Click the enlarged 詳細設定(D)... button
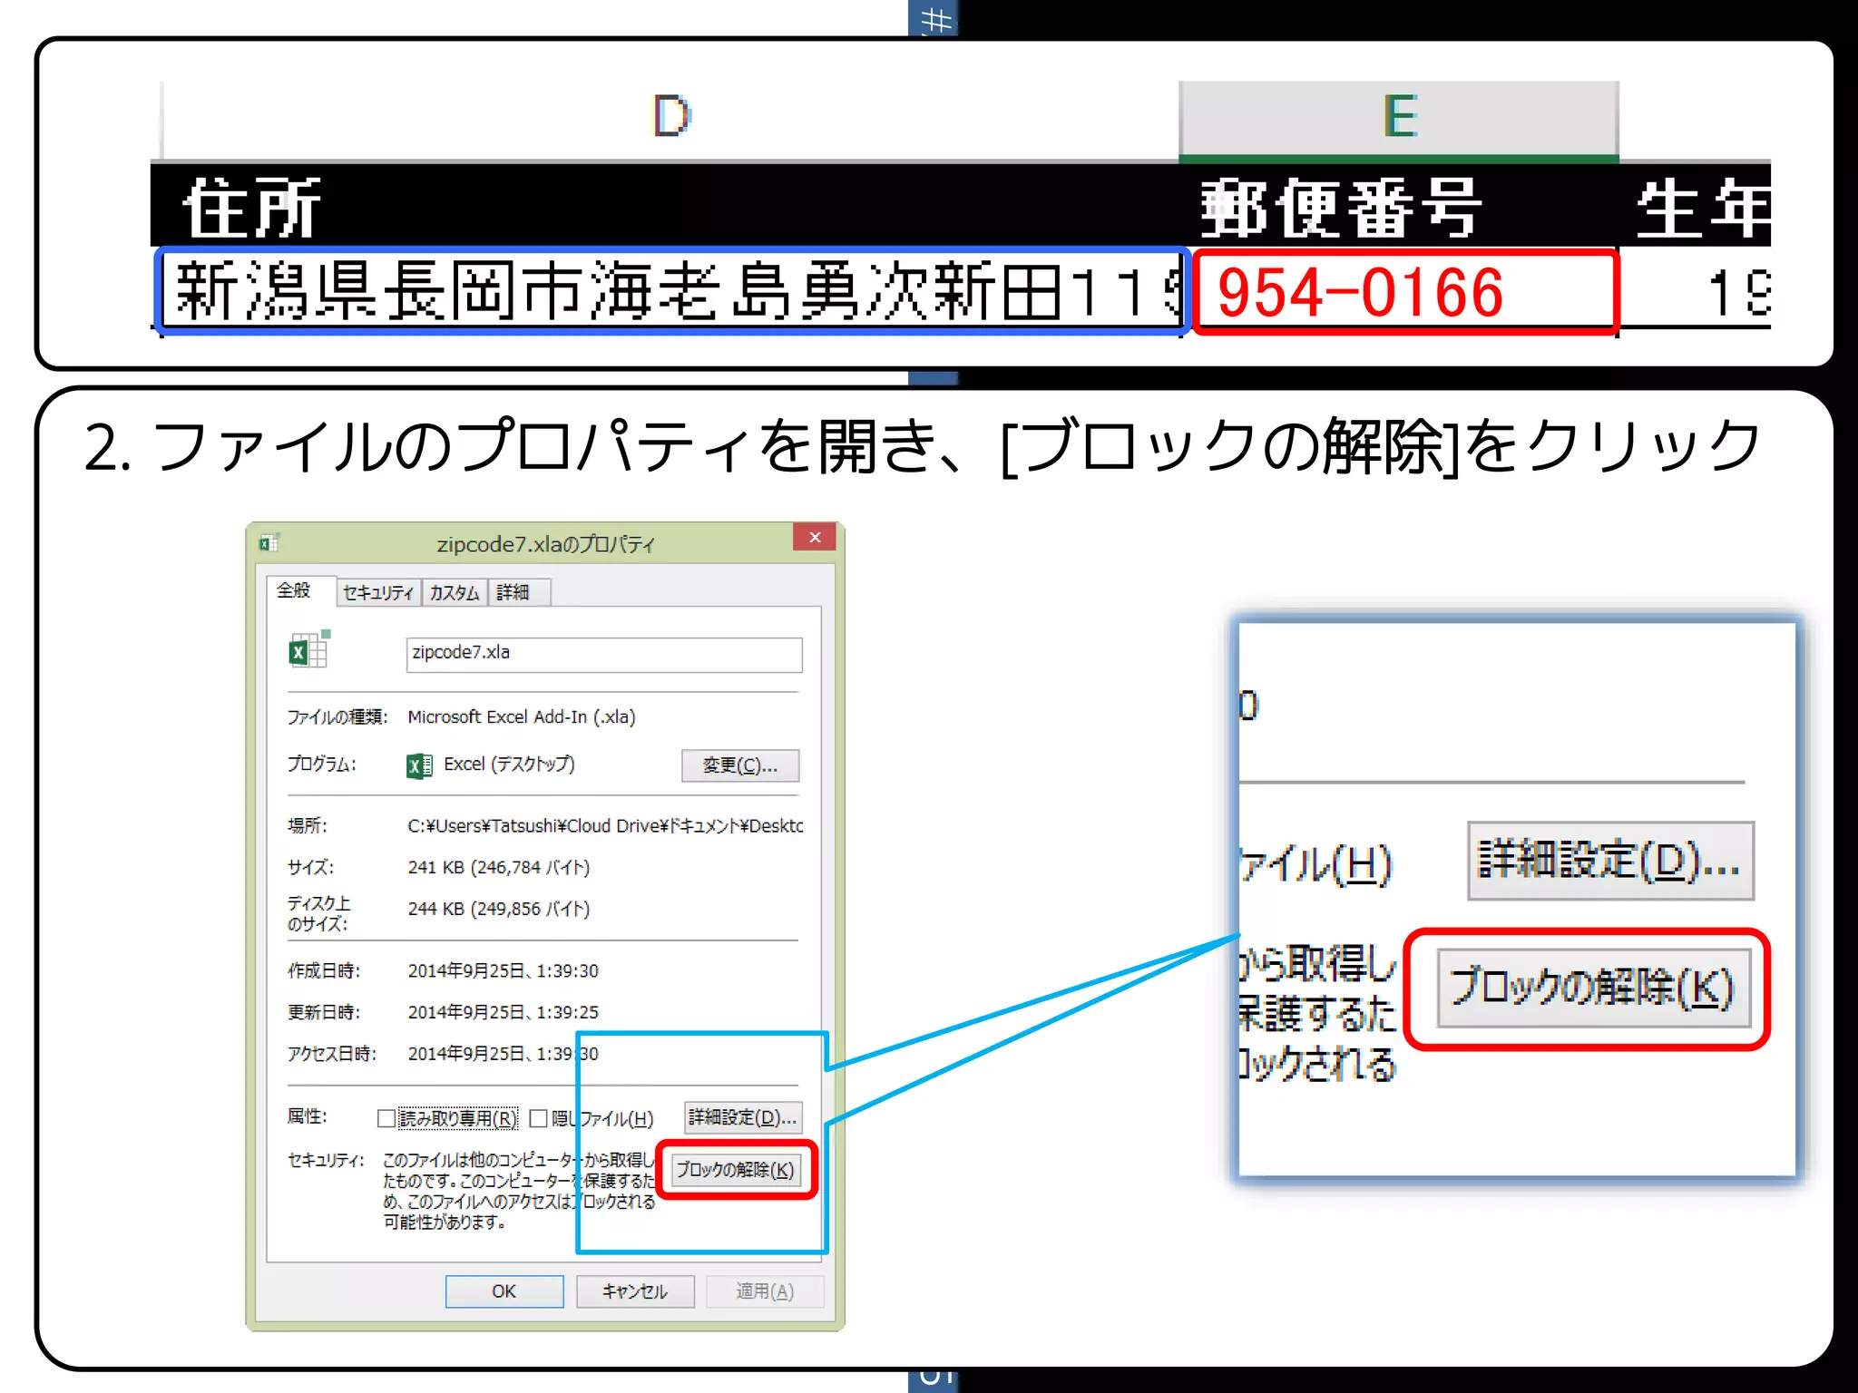 tap(1610, 861)
